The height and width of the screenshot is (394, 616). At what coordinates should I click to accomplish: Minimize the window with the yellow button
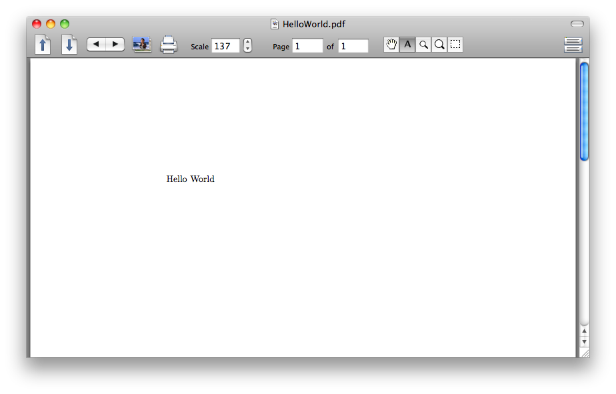pyautogui.click(x=51, y=24)
